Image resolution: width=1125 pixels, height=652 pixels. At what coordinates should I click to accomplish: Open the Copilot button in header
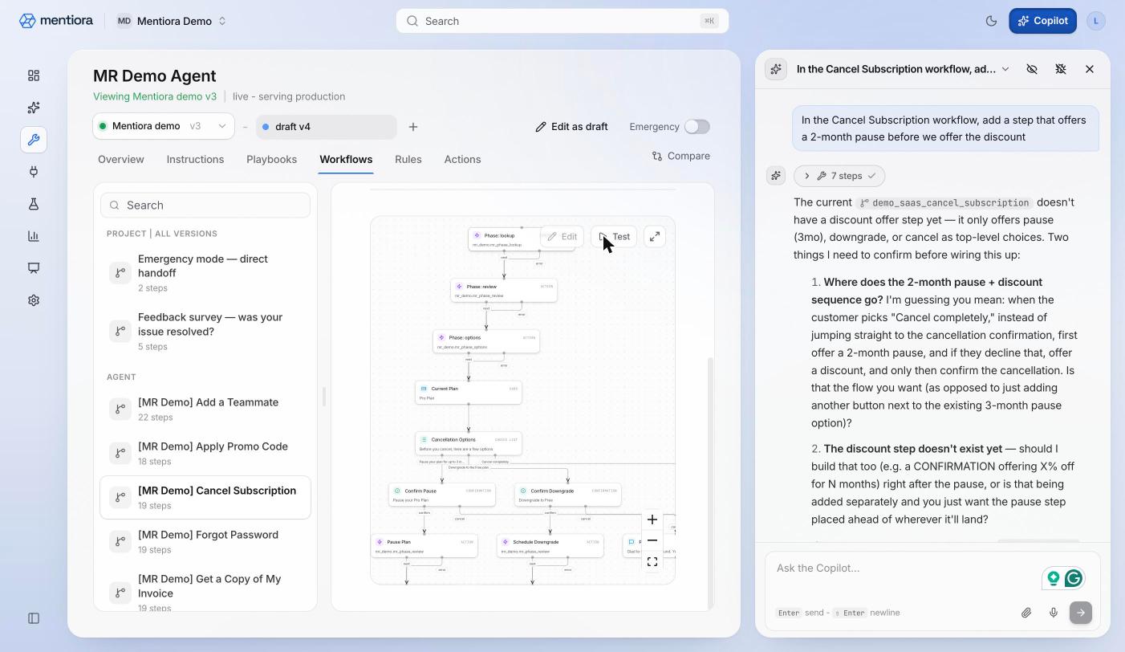pos(1042,21)
